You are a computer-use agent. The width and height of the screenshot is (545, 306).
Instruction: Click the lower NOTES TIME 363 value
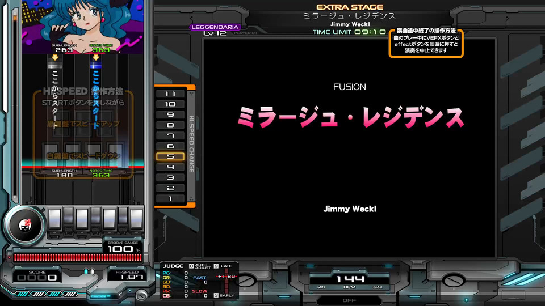(101, 175)
